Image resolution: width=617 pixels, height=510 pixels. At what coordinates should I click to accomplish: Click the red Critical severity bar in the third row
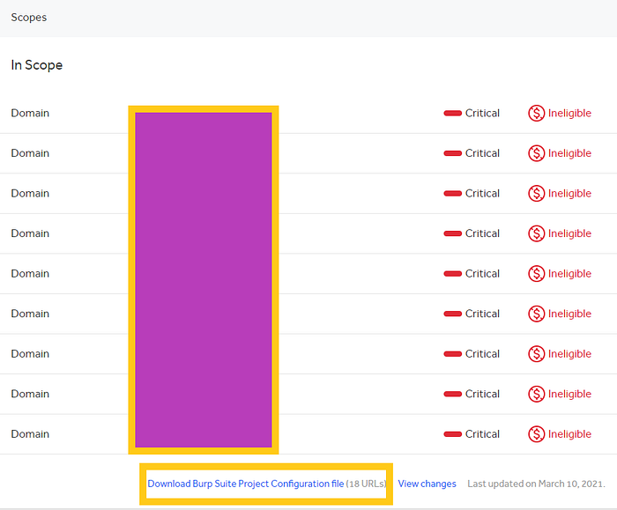452,194
